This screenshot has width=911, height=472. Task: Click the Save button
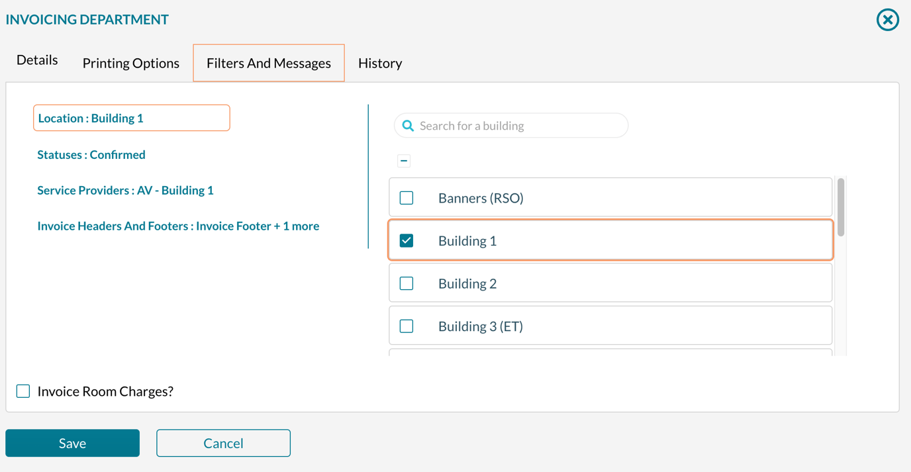[72, 443]
